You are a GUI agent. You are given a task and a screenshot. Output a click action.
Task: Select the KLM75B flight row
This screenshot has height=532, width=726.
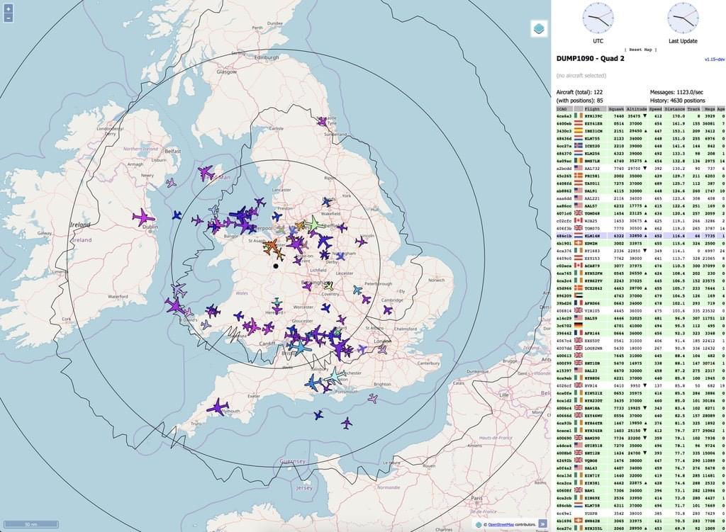pos(641,506)
